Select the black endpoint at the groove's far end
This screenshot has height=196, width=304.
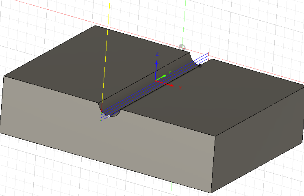pyautogui.click(x=200, y=66)
